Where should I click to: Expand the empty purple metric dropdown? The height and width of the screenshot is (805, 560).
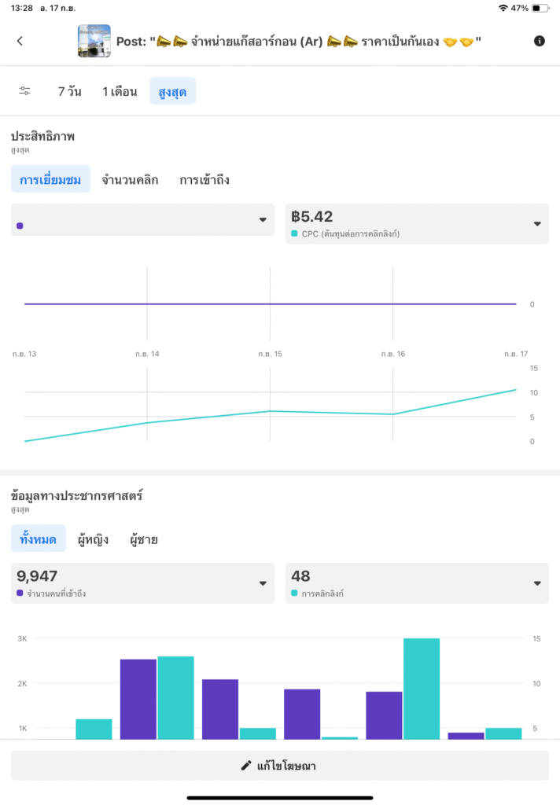[x=142, y=220]
